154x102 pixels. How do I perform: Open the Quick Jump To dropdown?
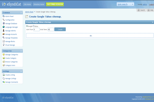(x=126, y=4)
